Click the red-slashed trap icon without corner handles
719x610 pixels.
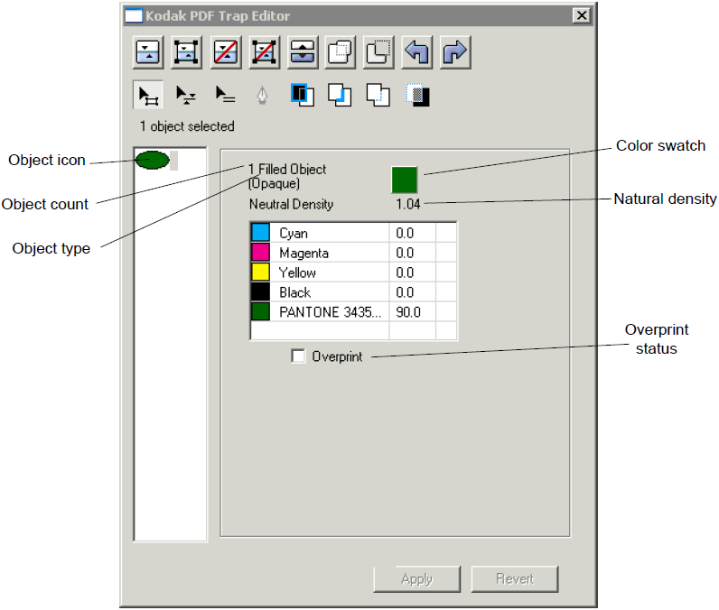[225, 52]
